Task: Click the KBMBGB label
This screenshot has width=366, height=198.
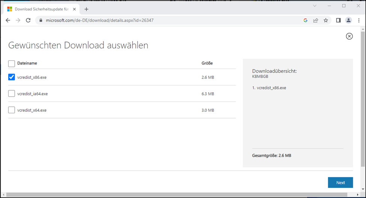Action: [260, 76]
